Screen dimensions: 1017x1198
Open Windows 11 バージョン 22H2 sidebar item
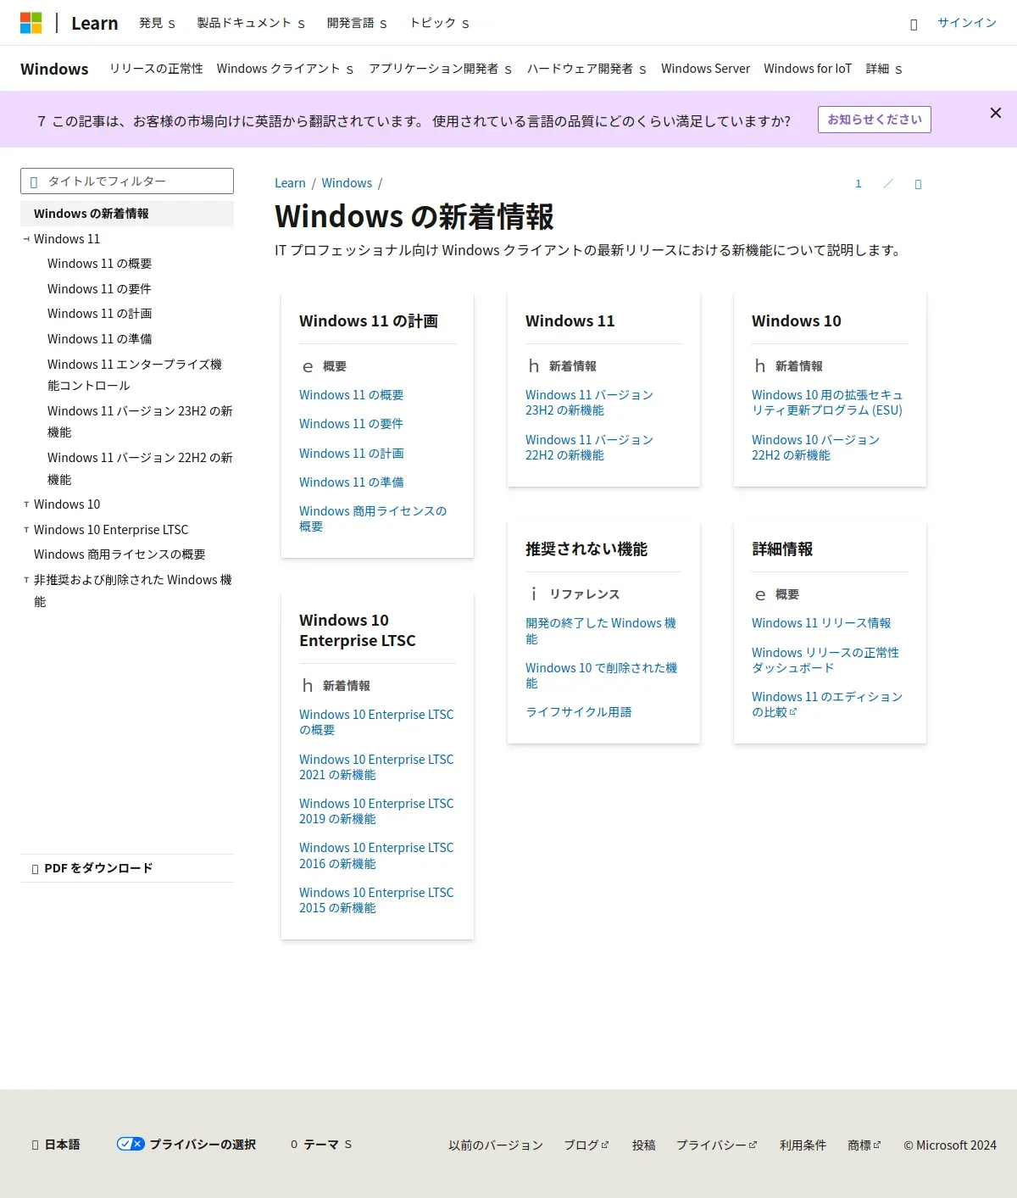(140, 469)
